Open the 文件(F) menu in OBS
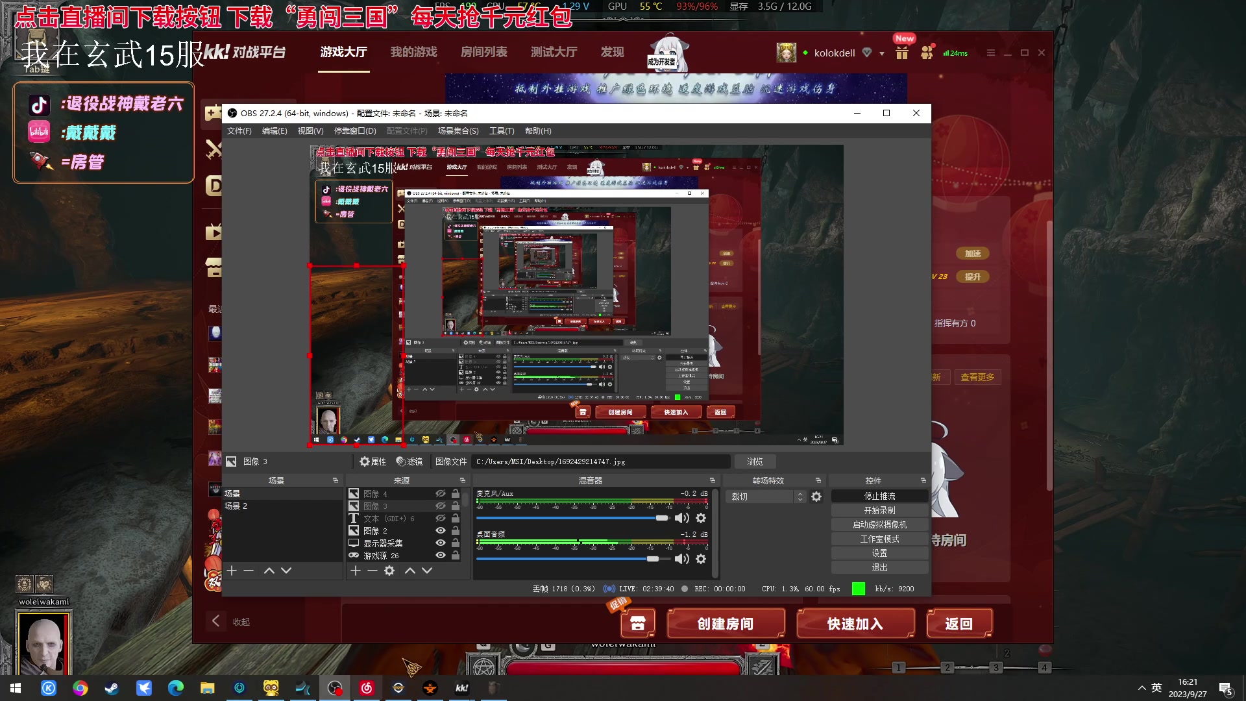 pyautogui.click(x=239, y=131)
